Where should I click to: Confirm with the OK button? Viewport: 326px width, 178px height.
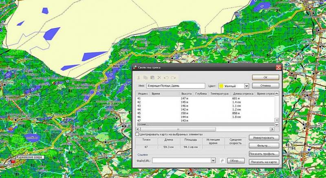266,77
